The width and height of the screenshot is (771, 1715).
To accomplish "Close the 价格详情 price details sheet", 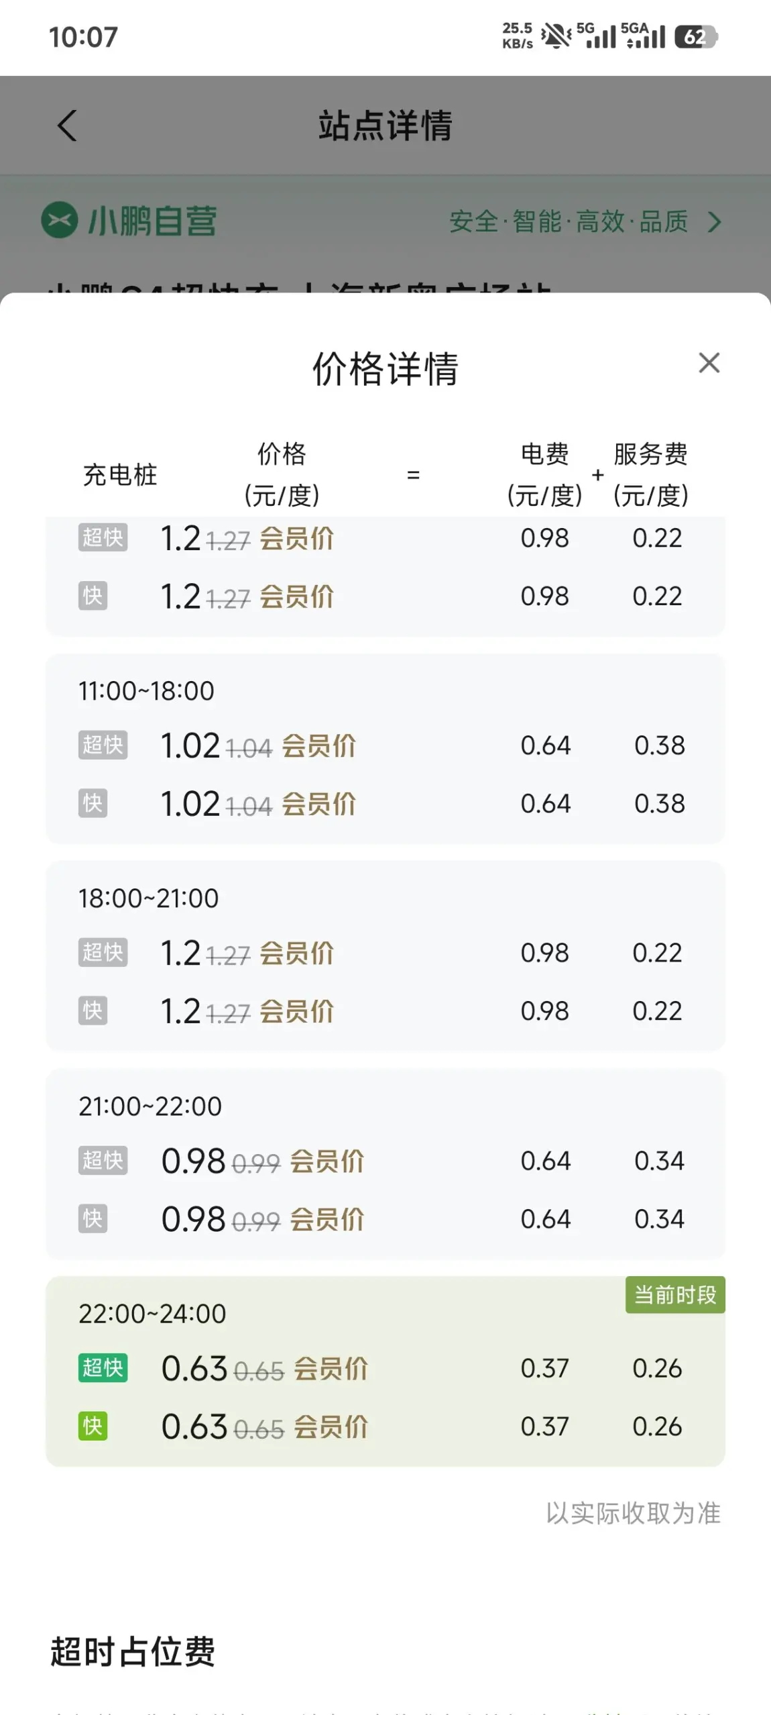I will [709, 363].
